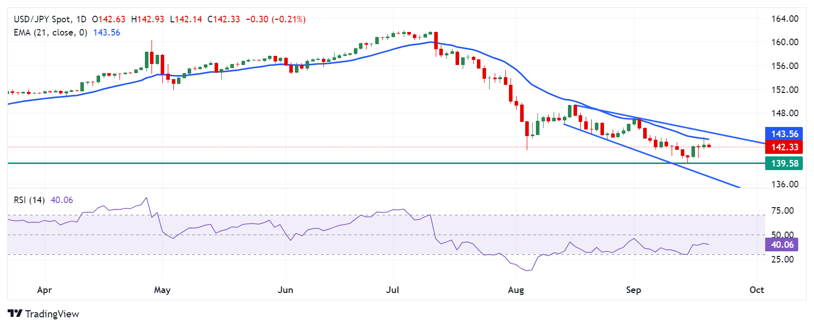Click the 136.00 price axis label
Viewport: 814px width, 327px height.
coord(785,184)
